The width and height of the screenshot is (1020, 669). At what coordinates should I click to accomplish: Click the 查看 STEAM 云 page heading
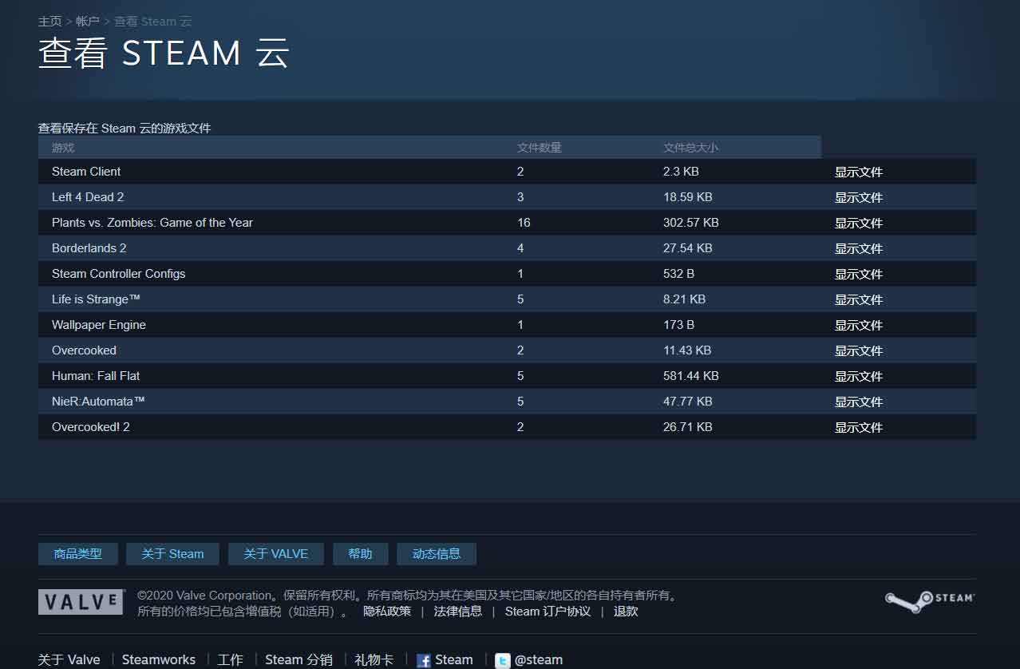164,53
